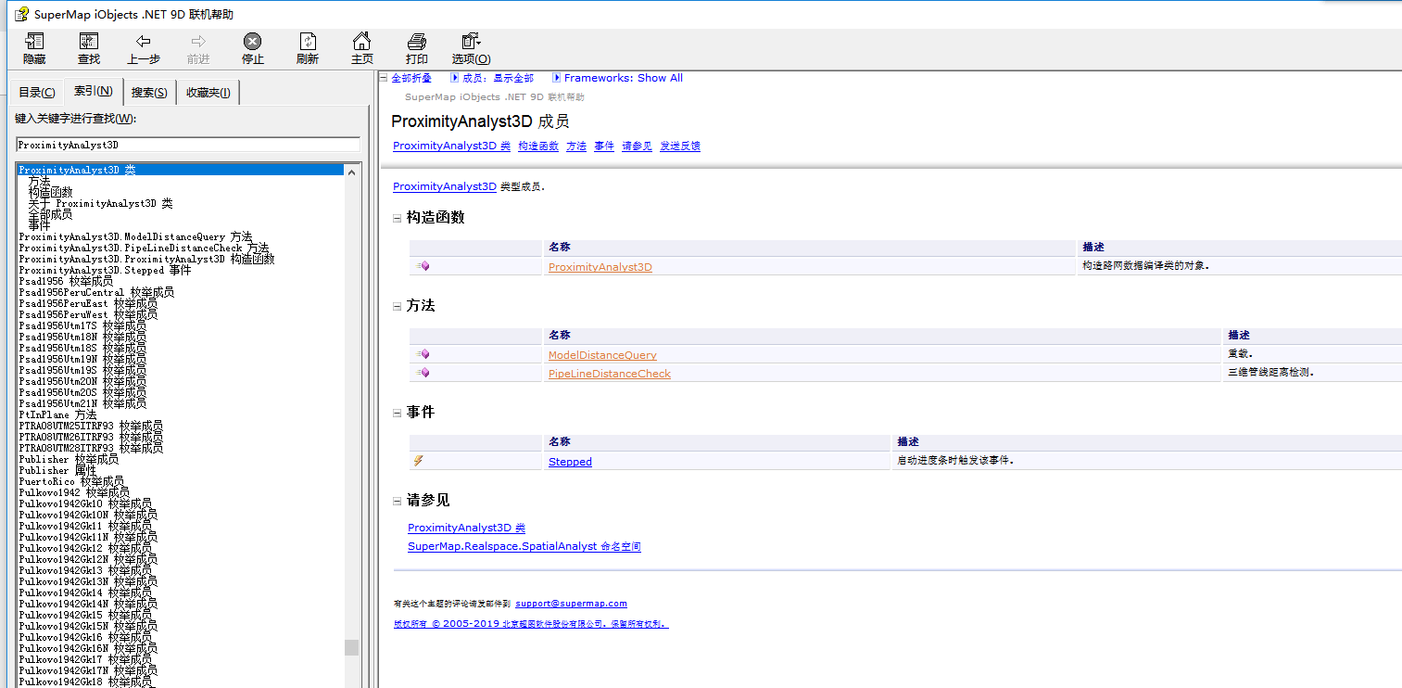This screenshot has height=688, width=1402.
Task: Go back with the 上一步 arrow
Action: click(143, 42)
